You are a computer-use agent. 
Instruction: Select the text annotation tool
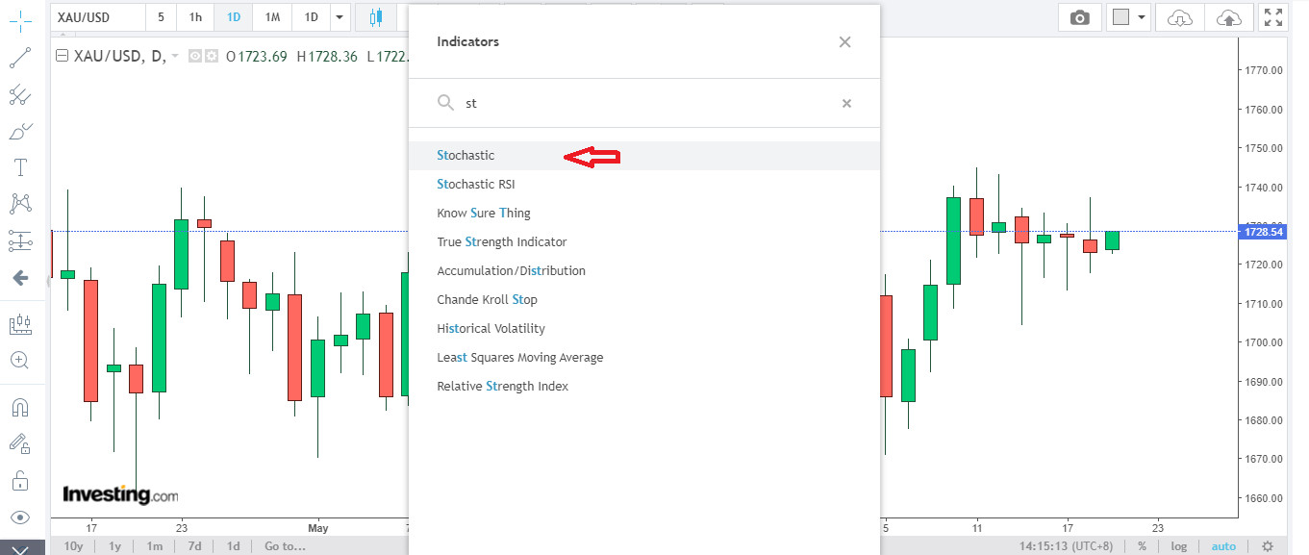pyautogui.click(x=20, y=167)
